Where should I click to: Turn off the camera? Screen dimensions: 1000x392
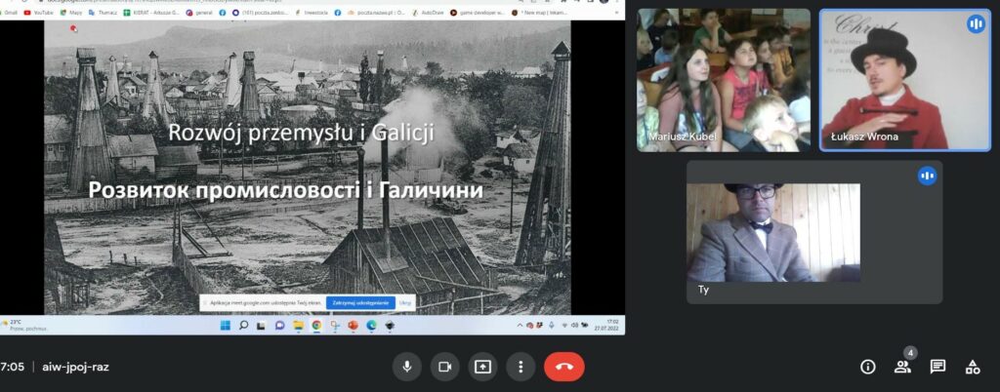[444, 367]
